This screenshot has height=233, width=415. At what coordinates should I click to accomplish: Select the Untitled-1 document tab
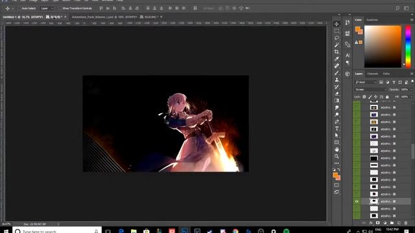[32, 17]
